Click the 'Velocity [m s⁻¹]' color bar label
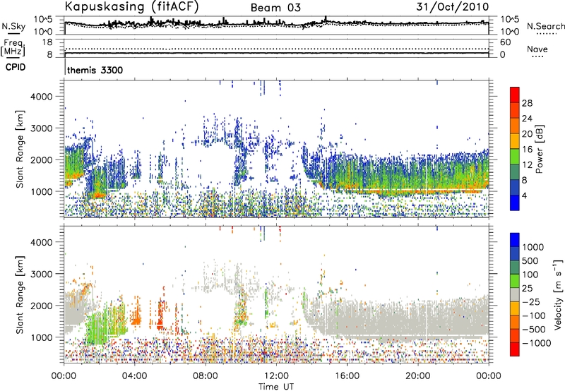Viewport: 565px width, 391px height. pyautogui.click(x=558, y=294)
